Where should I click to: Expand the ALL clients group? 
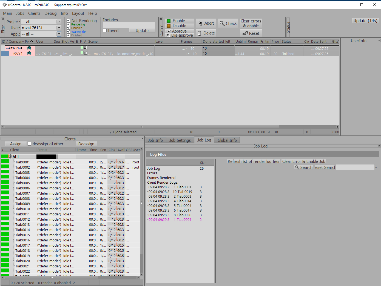pos(10,157)
